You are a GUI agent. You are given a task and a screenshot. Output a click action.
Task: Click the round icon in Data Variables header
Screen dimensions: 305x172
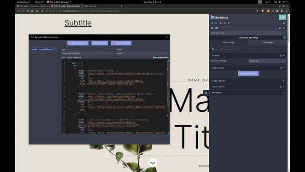(281, 68)
